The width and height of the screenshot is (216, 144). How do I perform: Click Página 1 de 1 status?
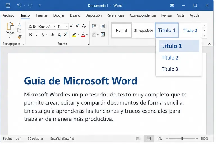tap(12, 138)
